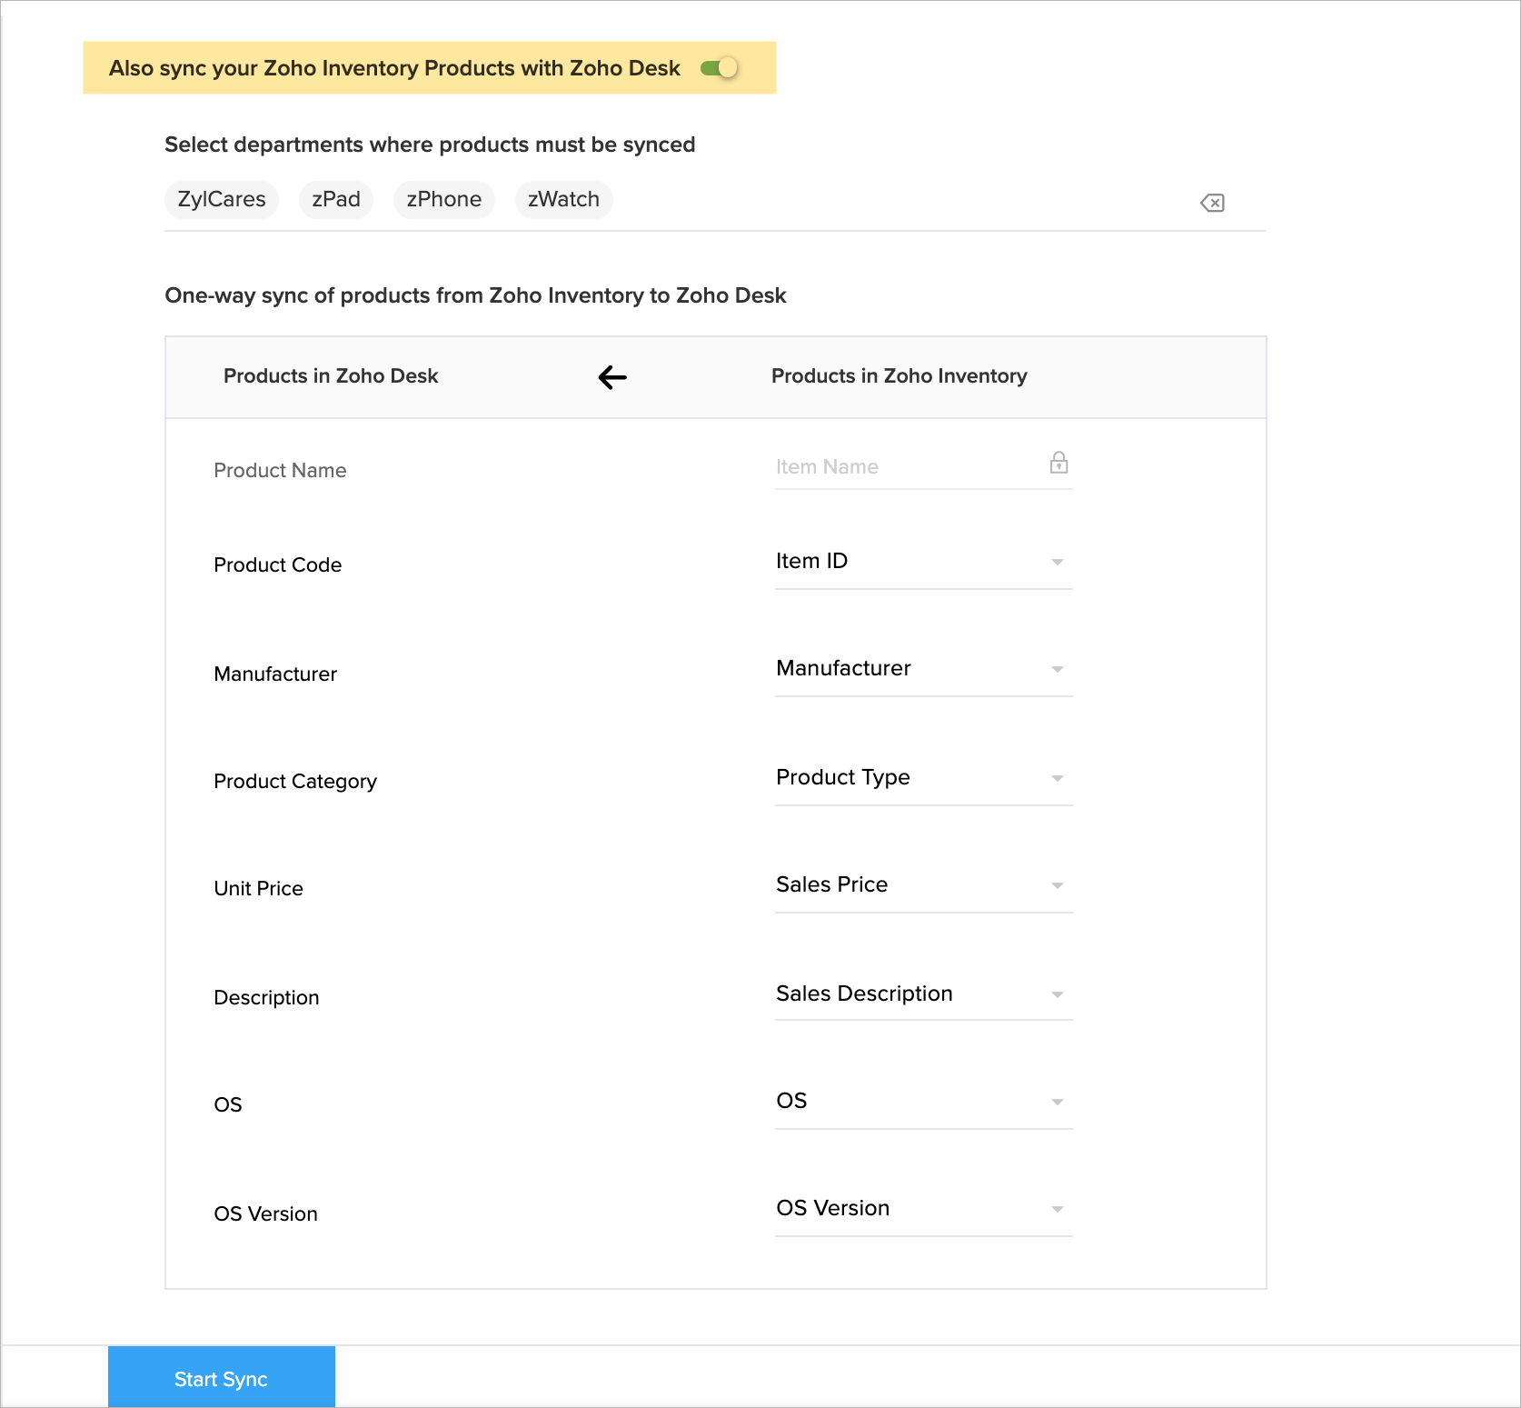Click the Products in Zoho Desk header

click(x=331, y=376)
